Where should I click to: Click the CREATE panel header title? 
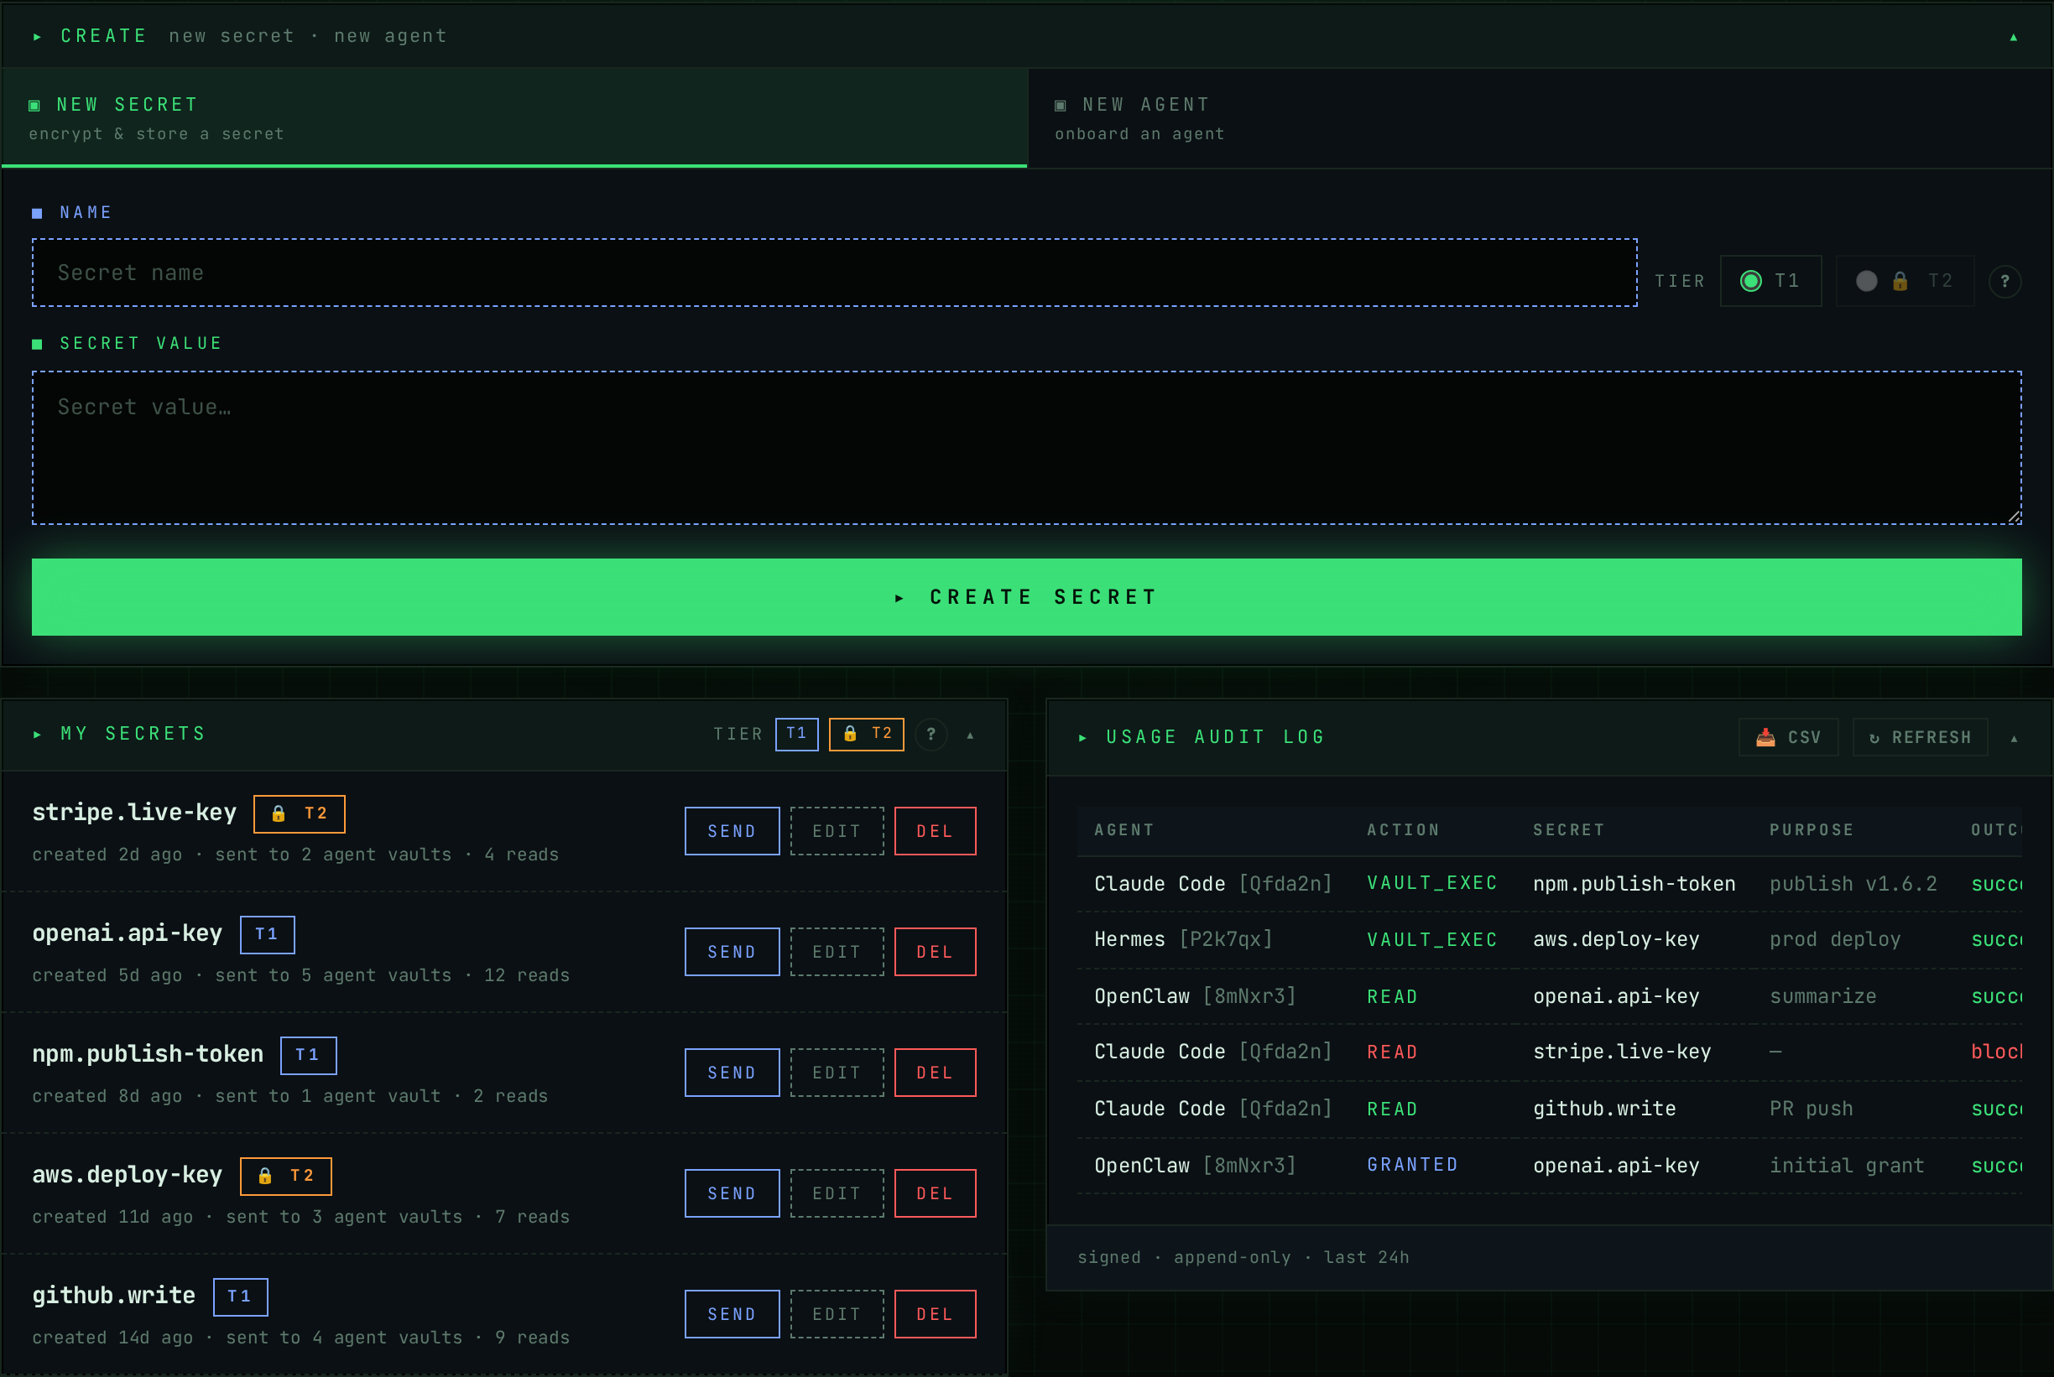pyautogui.click(x=103, y=36)
